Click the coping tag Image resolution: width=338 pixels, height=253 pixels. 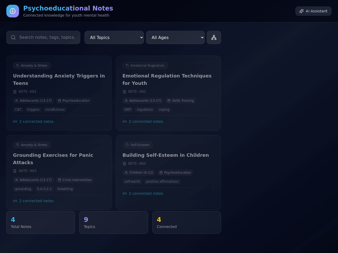point(164,110)
